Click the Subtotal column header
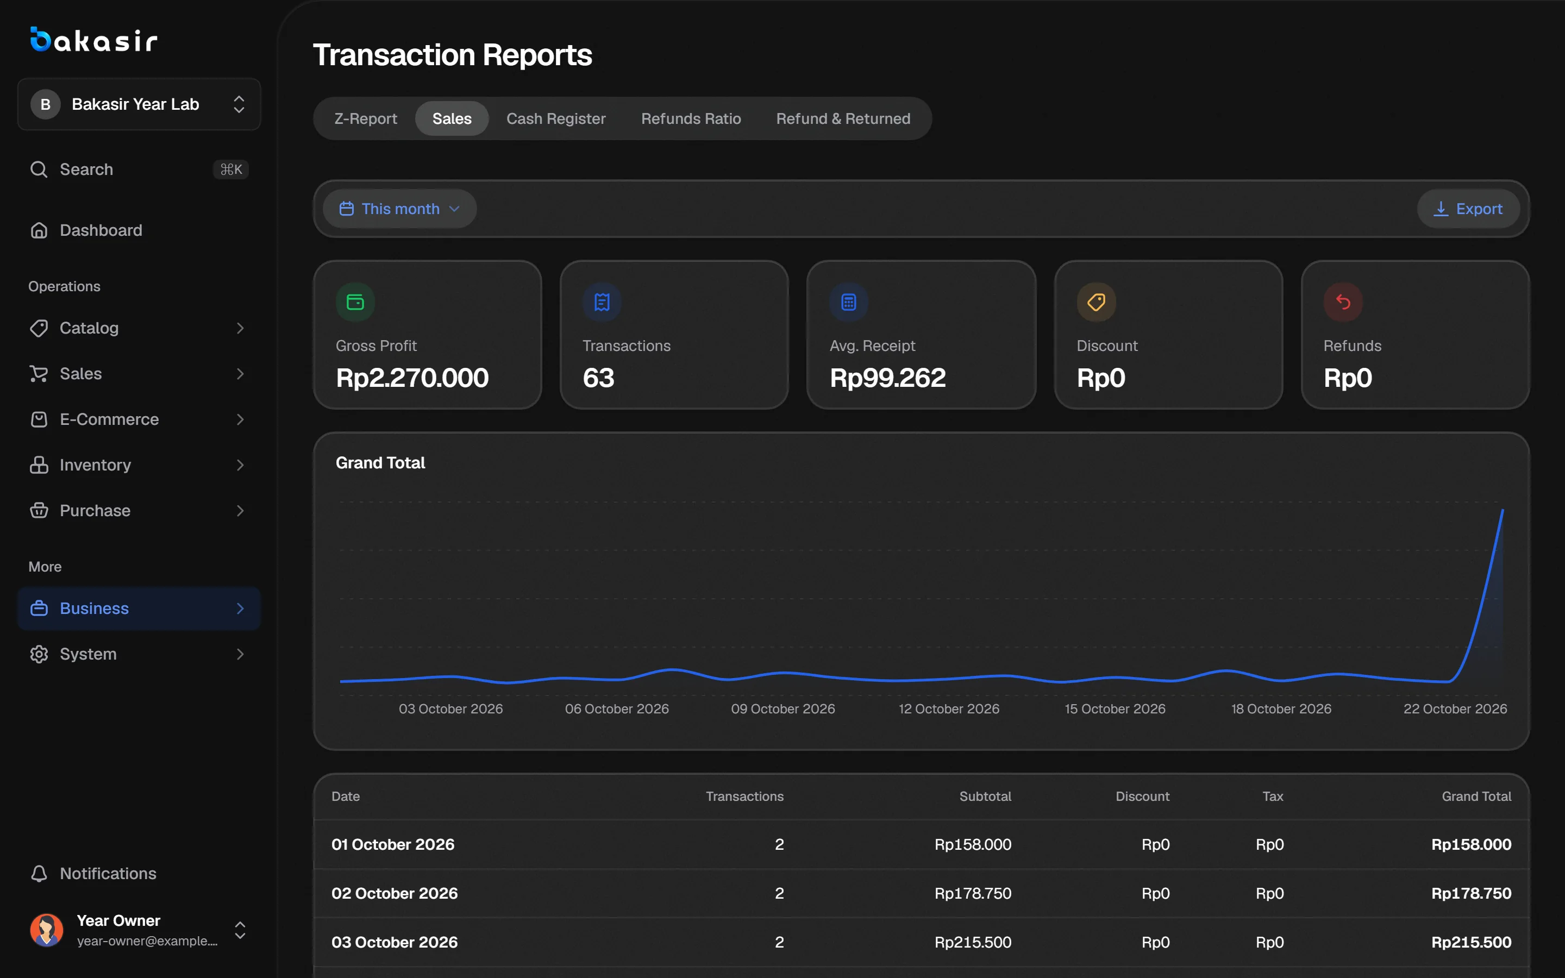This screenshot has height=978, width=1565. coord(985,796)
